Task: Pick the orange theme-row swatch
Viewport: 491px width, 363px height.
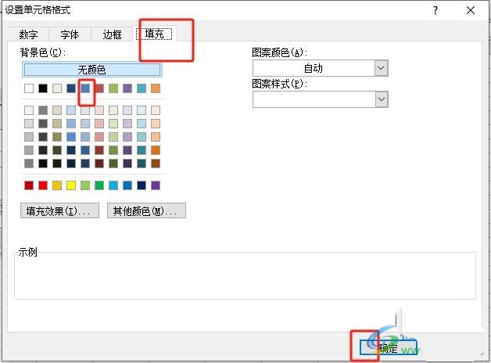Action: [x=156, y=88]
